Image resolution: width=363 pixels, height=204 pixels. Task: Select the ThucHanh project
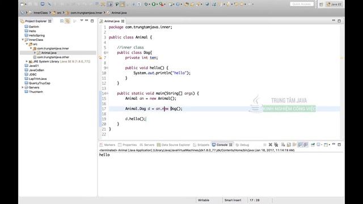tap(36, 92)
